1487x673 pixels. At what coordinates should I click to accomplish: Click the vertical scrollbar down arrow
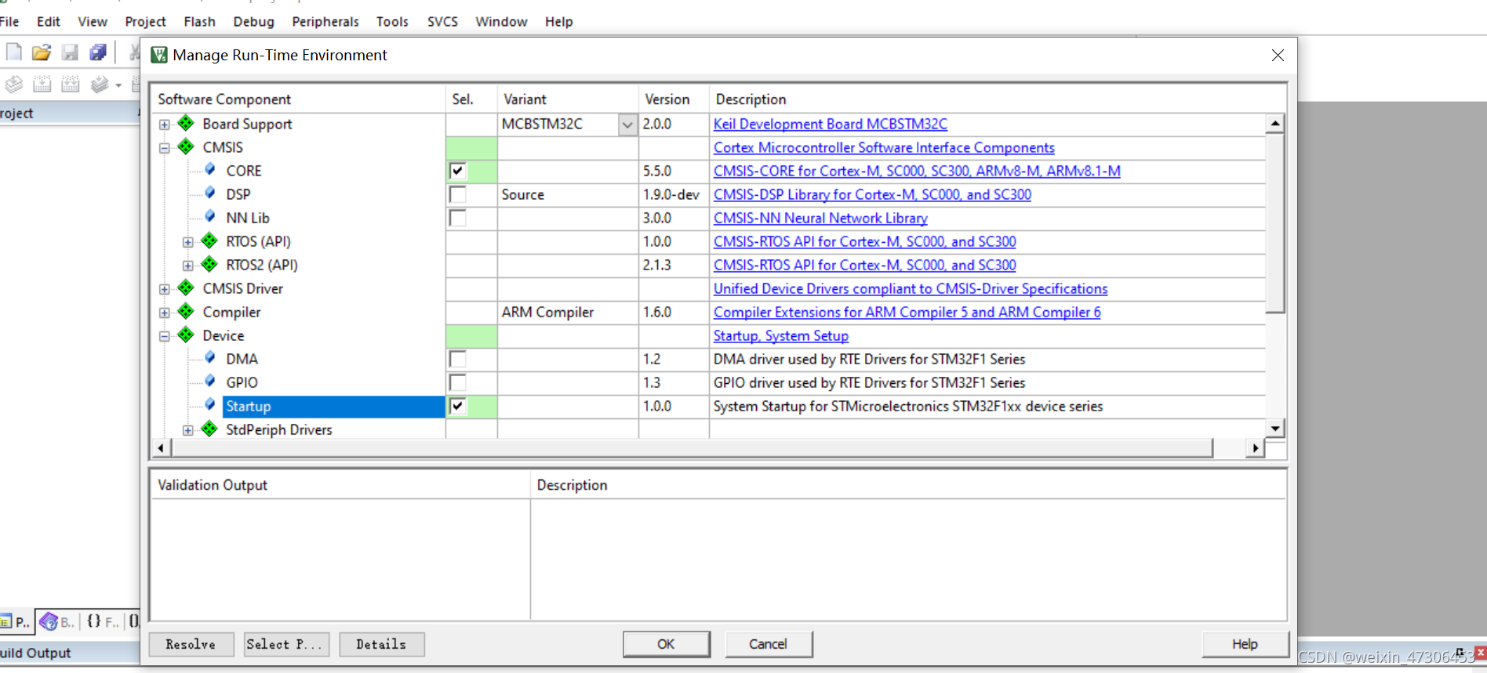pos(1275,429)
